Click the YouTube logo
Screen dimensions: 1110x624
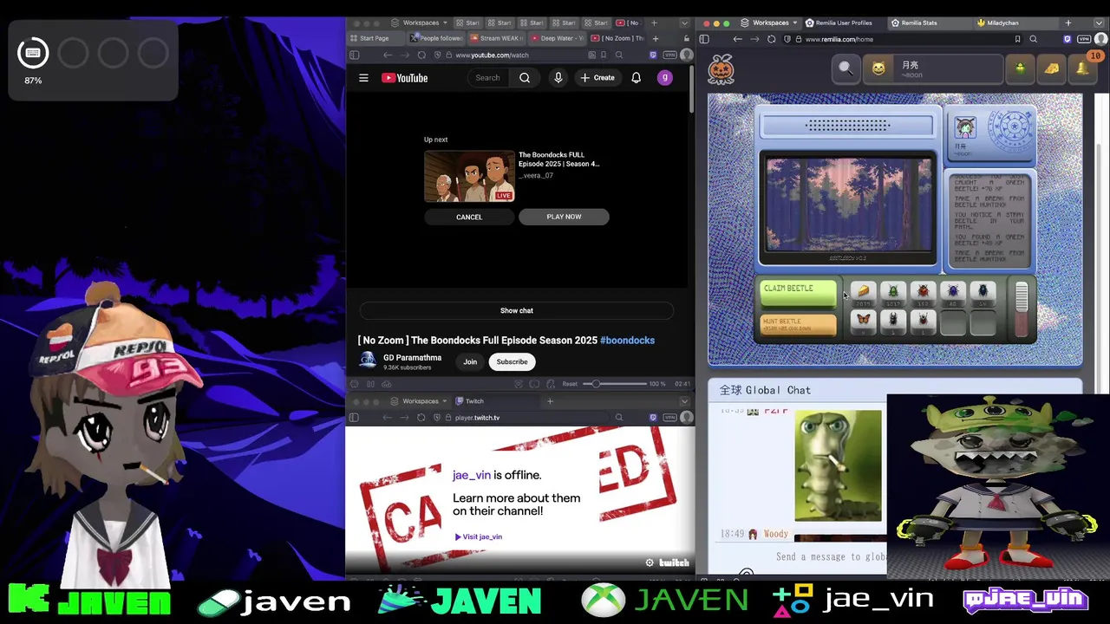click(405, 78)
